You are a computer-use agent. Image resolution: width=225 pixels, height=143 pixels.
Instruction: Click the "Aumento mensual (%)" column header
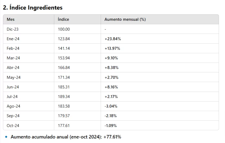[125, 19]
